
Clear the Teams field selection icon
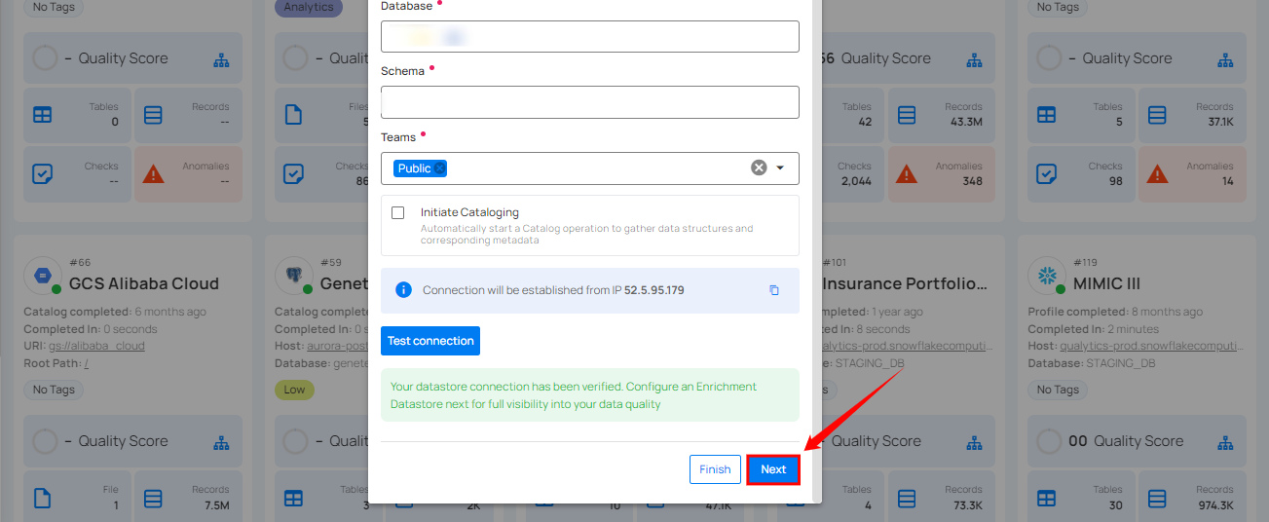coord(759,168)
